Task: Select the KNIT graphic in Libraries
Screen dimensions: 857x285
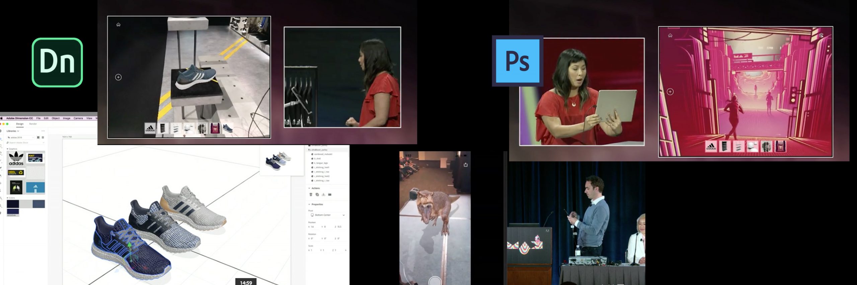Action: (x=35, y=158)
